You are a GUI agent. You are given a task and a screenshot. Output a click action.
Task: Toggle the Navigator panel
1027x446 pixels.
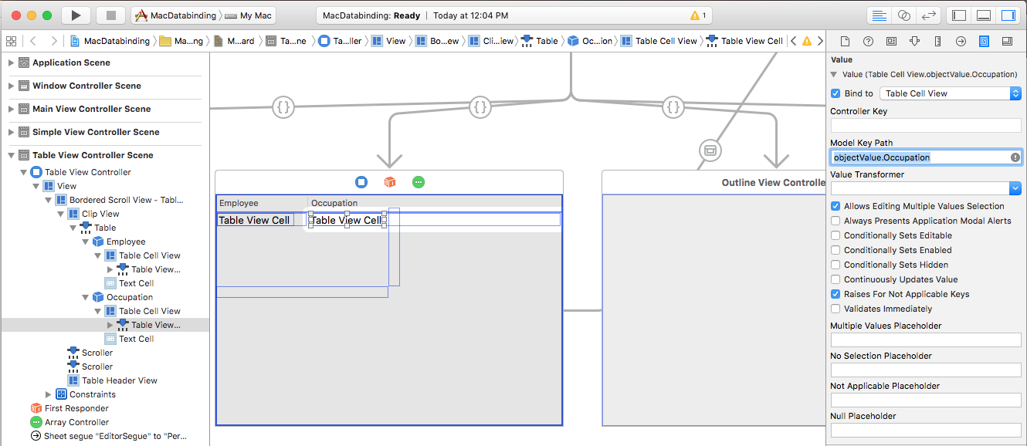pyautogui.click(x=959, y=15)
